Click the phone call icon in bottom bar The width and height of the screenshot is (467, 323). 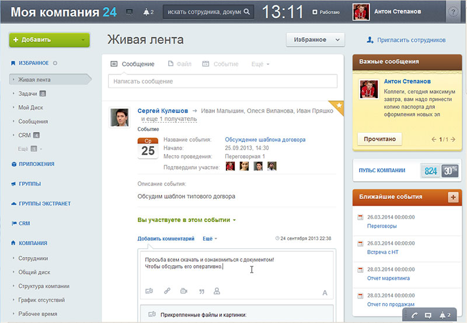pos(414,315)
